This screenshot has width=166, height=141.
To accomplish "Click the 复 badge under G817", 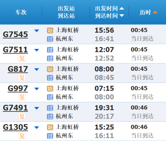I will [22, 78].
